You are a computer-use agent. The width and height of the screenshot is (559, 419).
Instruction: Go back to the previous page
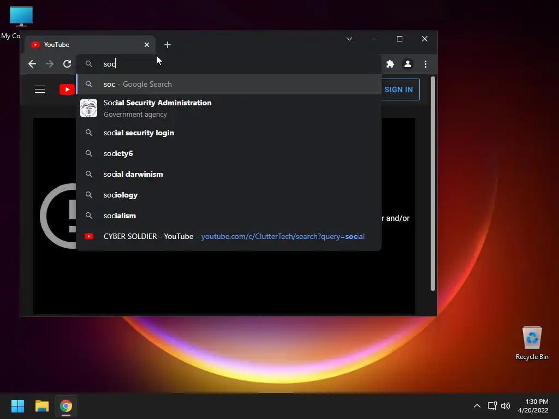coord(32,64)
